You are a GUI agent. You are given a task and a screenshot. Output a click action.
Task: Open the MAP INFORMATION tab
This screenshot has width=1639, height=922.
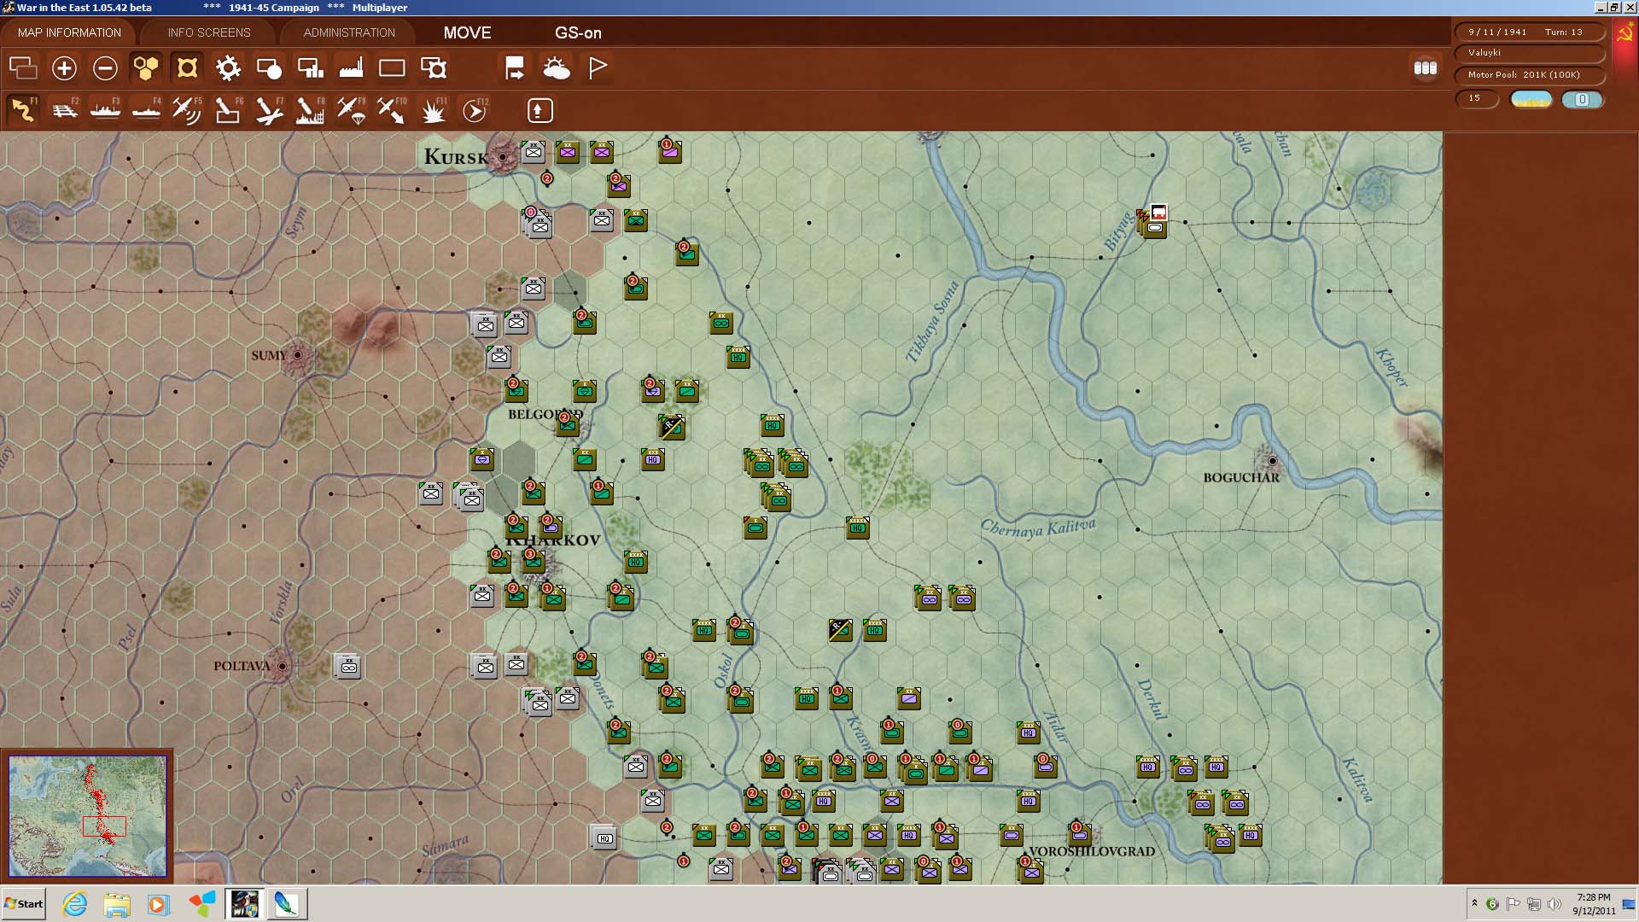pyautogui.click(x=69, y=32)
